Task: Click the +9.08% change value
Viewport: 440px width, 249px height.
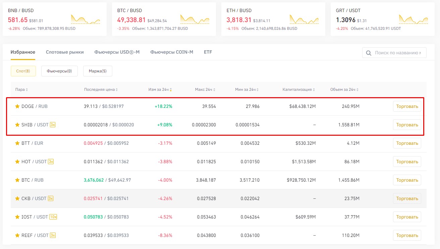Action: [x=165, y=125]
